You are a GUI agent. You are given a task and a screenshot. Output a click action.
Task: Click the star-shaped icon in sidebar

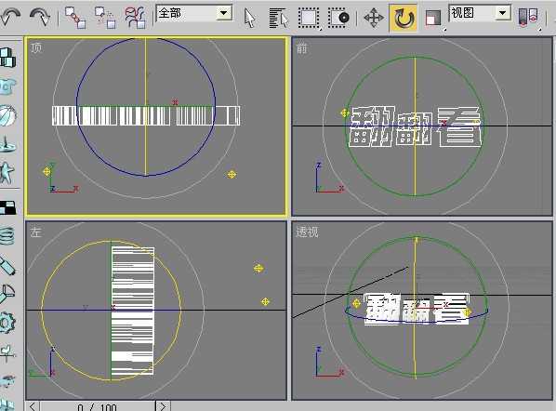[7, 173]
